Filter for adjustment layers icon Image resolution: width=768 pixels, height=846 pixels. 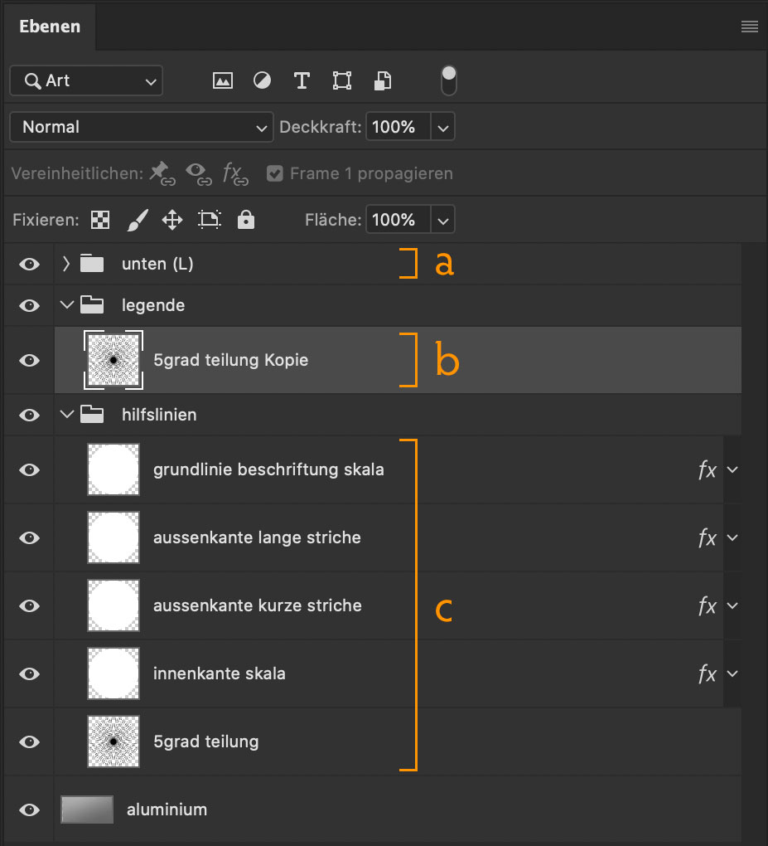[x=262, y=81]
